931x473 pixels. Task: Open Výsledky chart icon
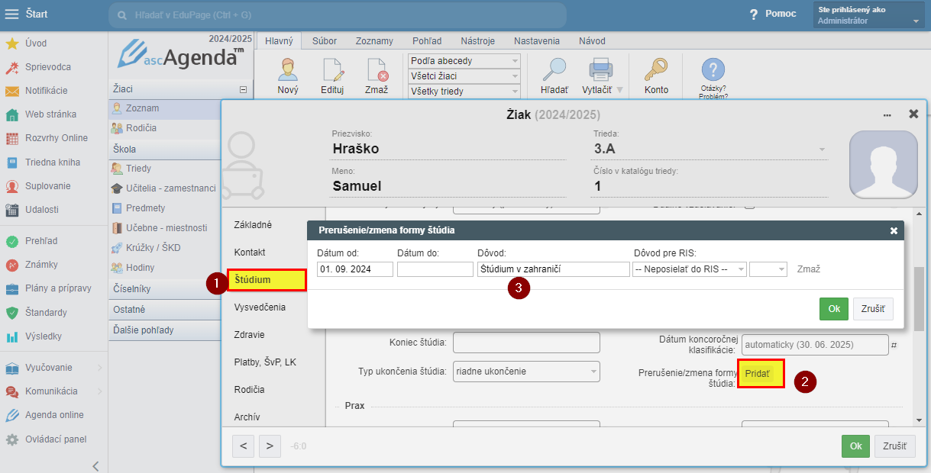[x=12, y=336]
